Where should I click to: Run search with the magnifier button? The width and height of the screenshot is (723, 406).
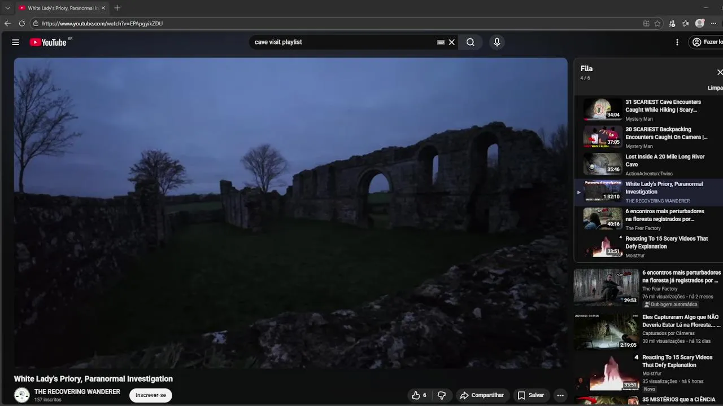[471, 42]
